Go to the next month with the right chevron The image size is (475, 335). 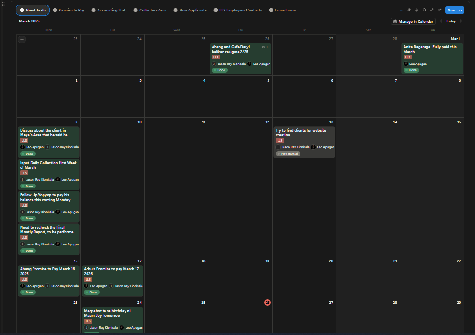pos(461,21)
